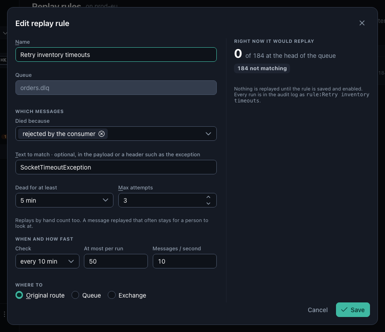Decrease Max attempts with down arrow

(208, 204)
